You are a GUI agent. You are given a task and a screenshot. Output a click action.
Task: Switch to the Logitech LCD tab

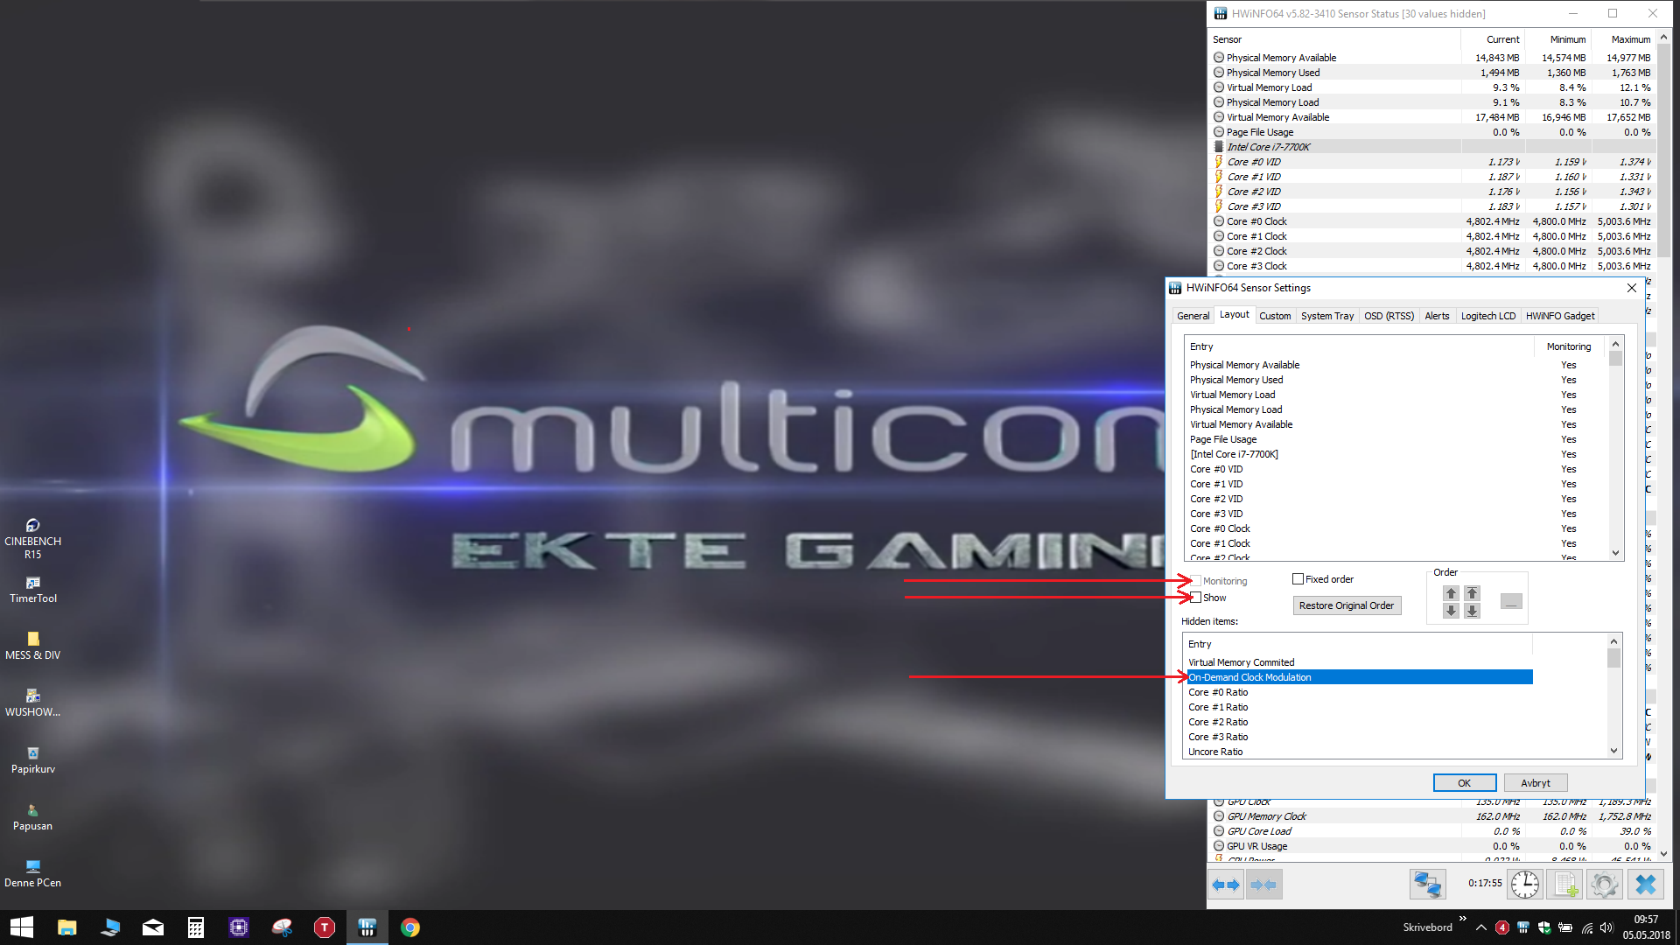click(x=1487, y=316)
